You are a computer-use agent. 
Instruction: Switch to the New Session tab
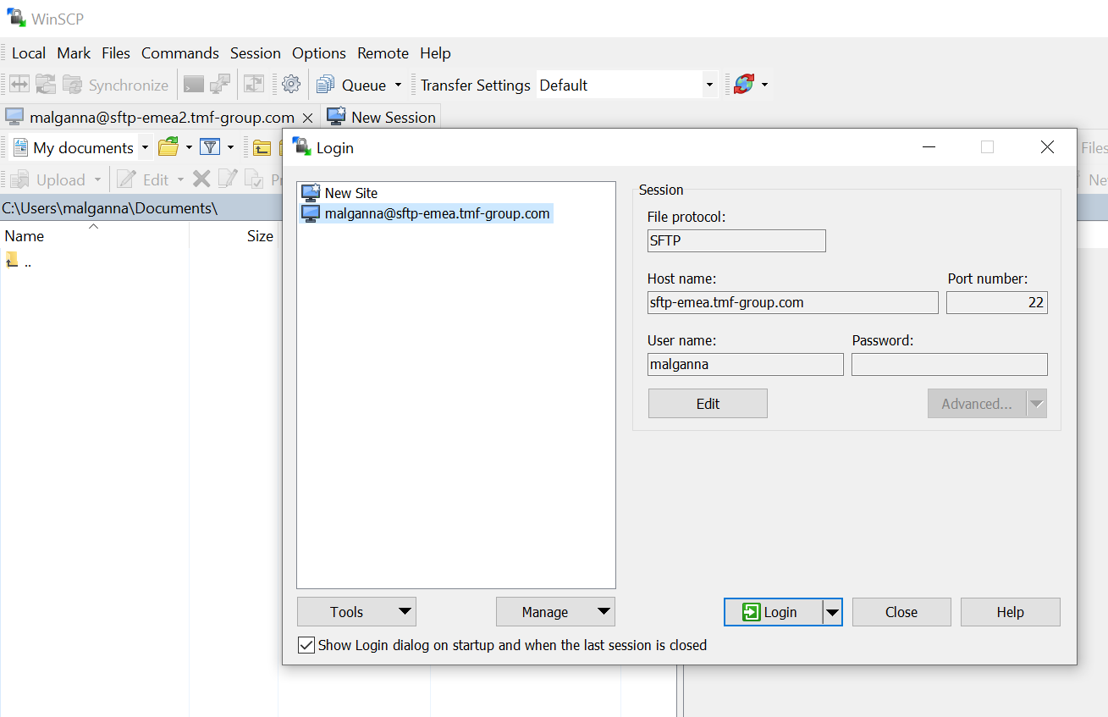point(382,118)
